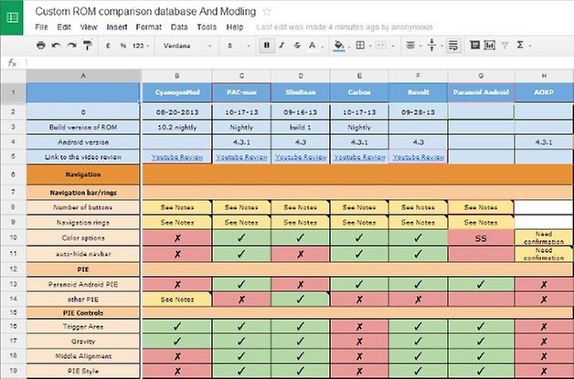Toggle Strikethrough formatting
The height and width of the screenshot is (379, 574).
click(297, 46)
